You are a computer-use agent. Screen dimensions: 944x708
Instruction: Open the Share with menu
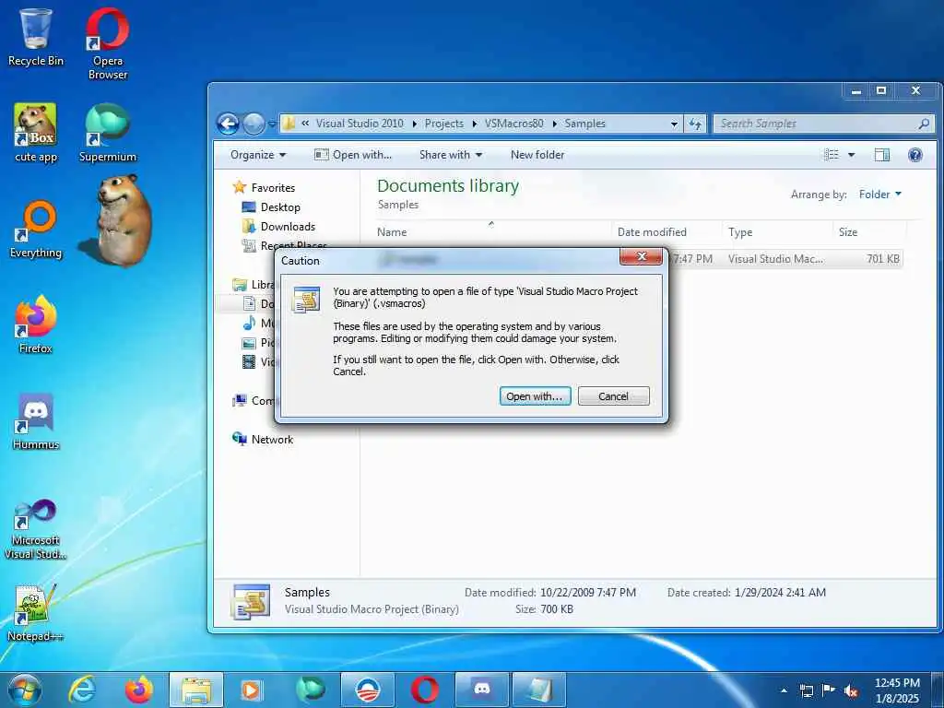[450, 155]
